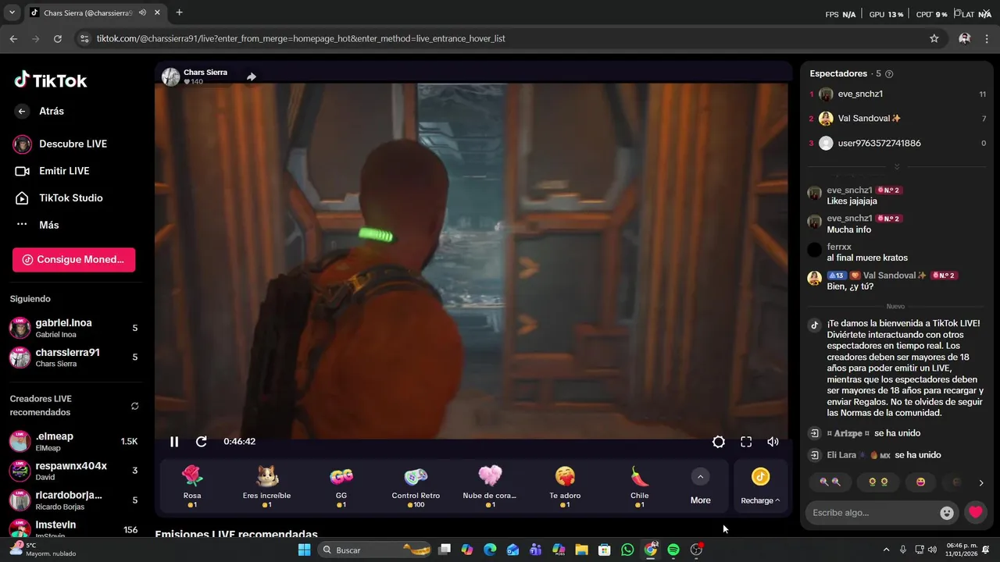
Task: Send a like with heart button
Action: [x=975, y=513]
